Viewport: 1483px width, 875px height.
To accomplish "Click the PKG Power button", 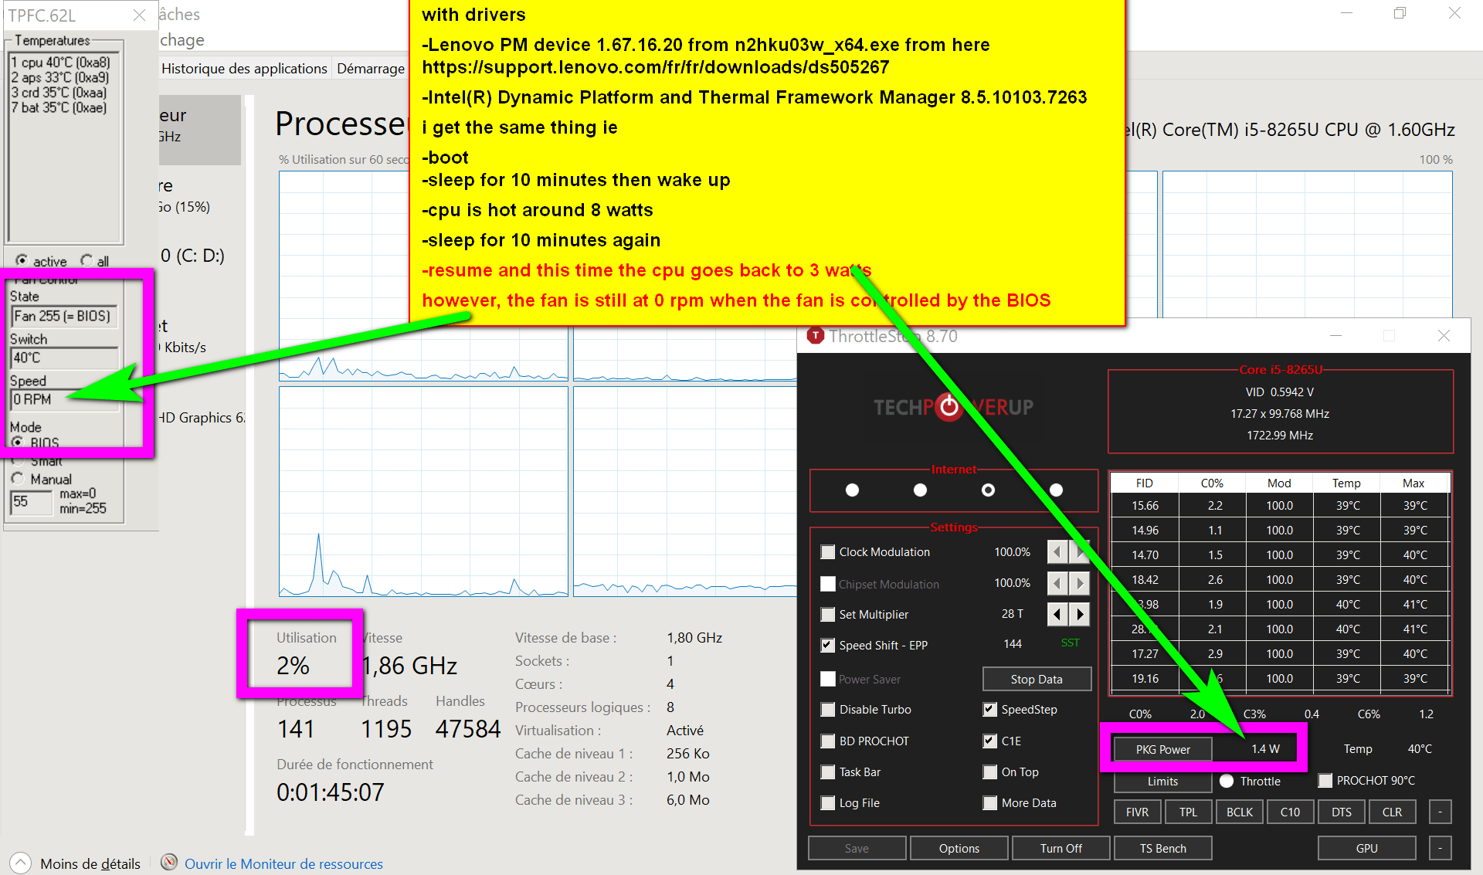I will pyautogui.click(x=1162, y=749).
